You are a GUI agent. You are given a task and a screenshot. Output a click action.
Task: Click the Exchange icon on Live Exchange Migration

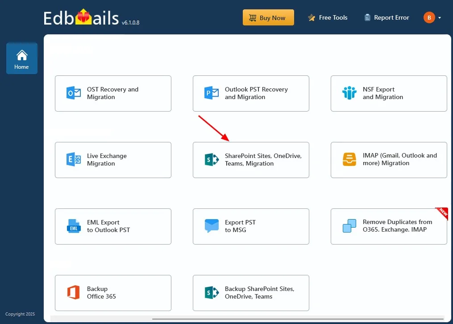pos(73,160)
